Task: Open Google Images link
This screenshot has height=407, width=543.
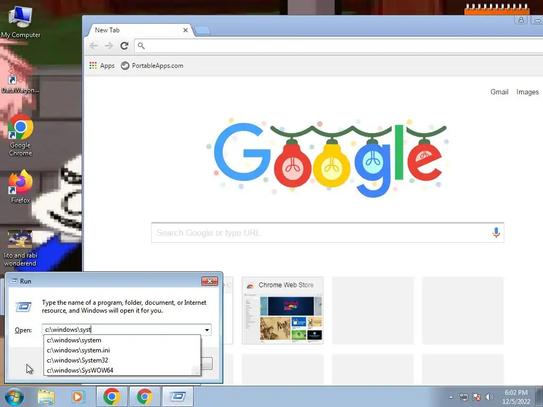Action: tap(527, 92)
